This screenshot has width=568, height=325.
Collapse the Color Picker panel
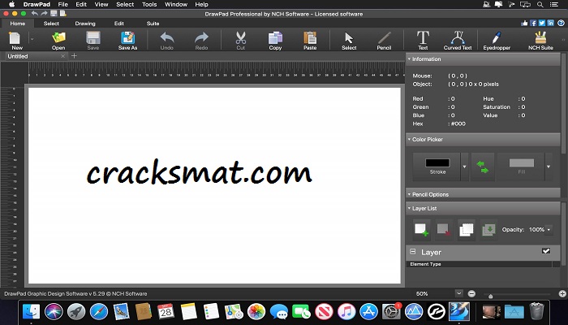point(409,139)
